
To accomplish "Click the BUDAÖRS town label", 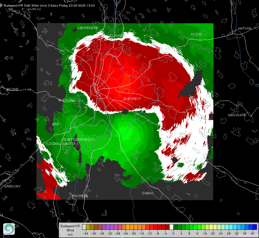I will (x=66, y=100).
